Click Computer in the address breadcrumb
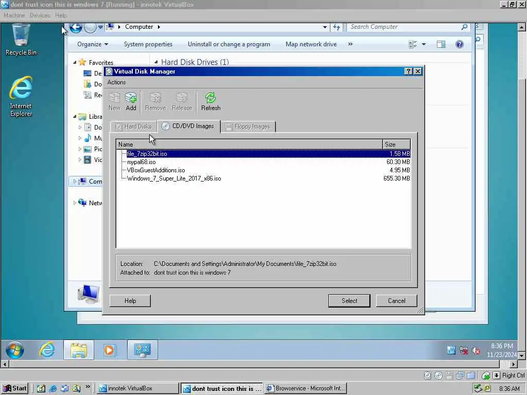The width and height of the screenshot is (527, 395). 139,27
